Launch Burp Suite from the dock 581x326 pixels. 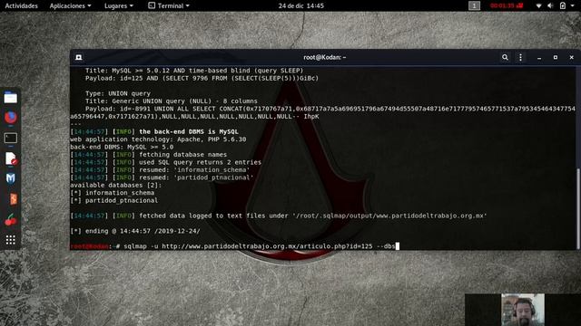(x=13, y=199)
